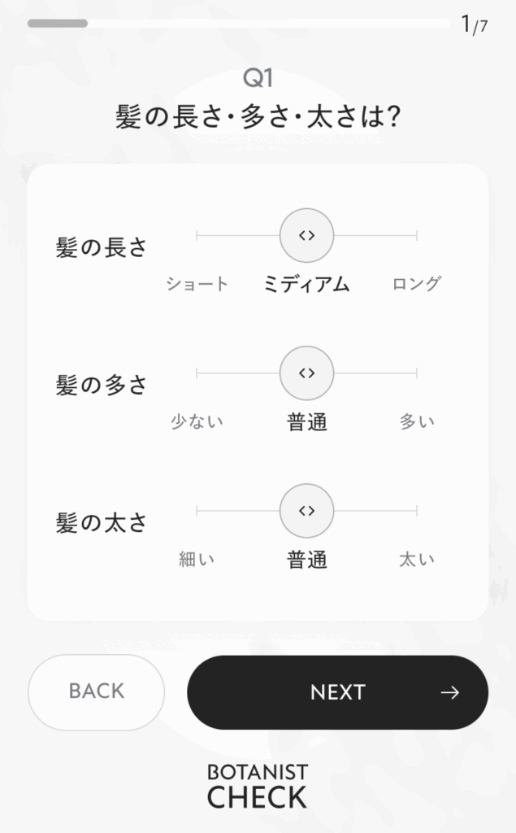
Task: Click the arrow icon on NEXT
Action: (449, 692)
